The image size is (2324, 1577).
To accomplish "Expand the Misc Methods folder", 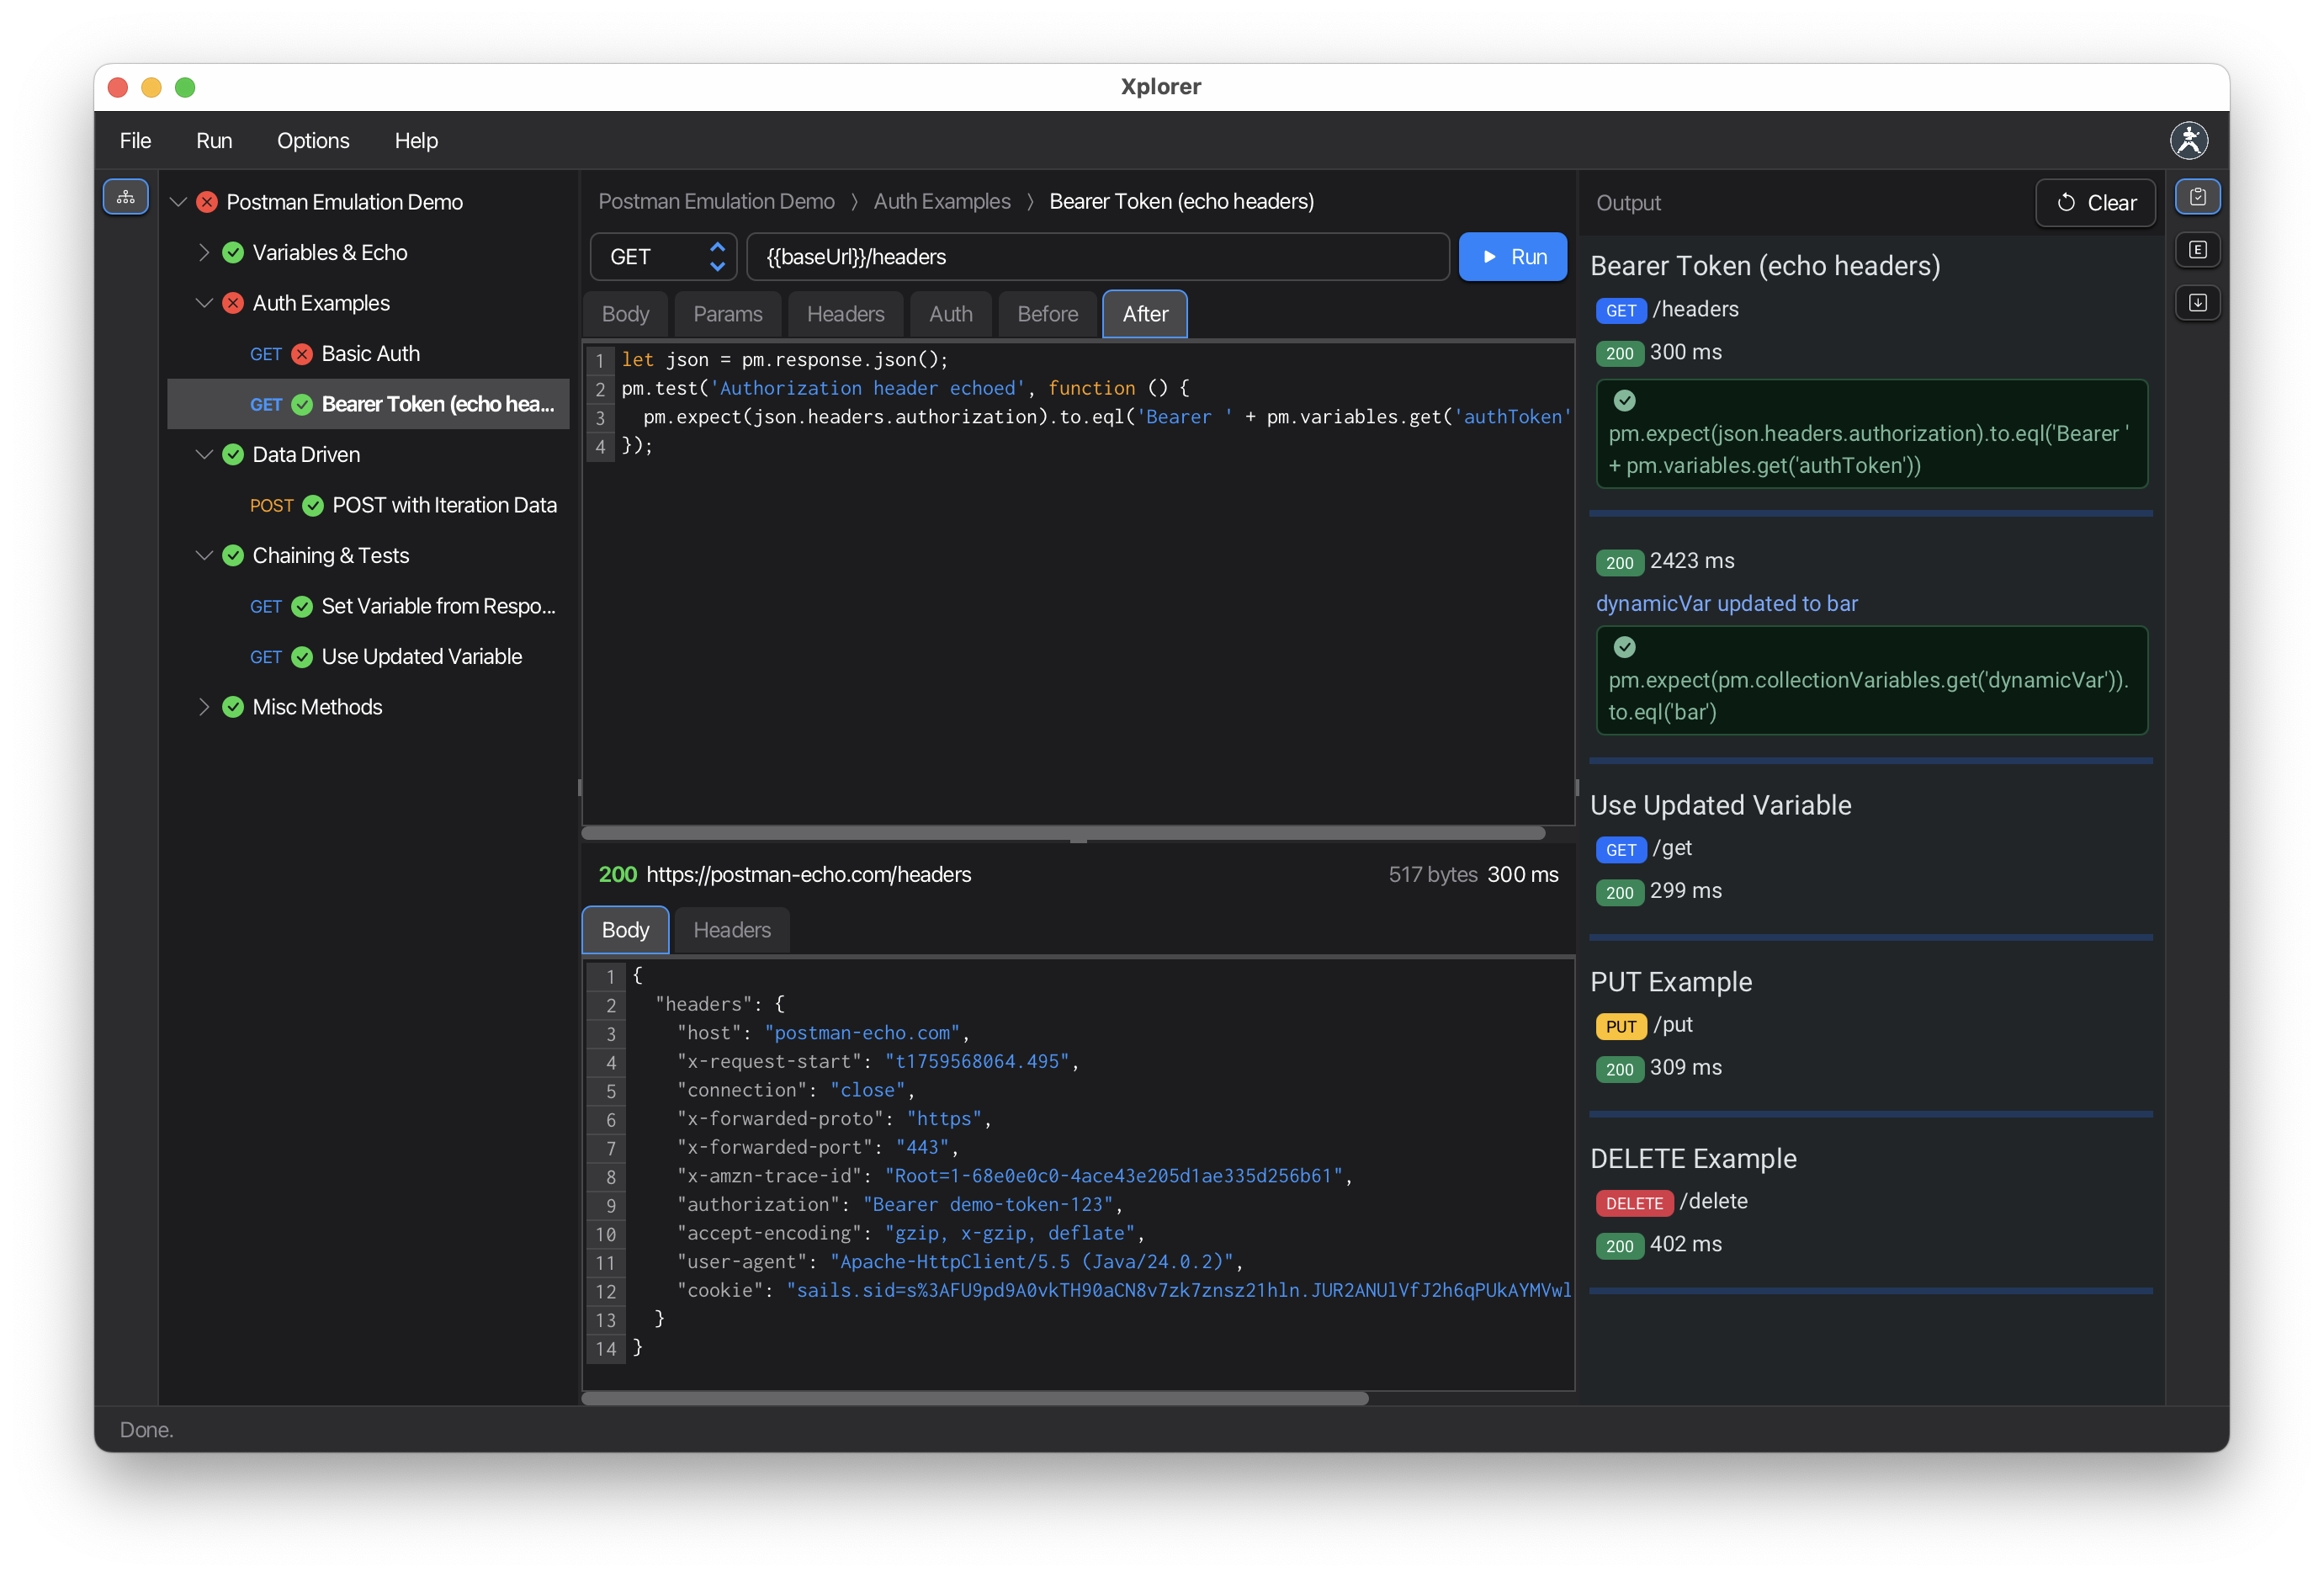I will coord(205,707).
